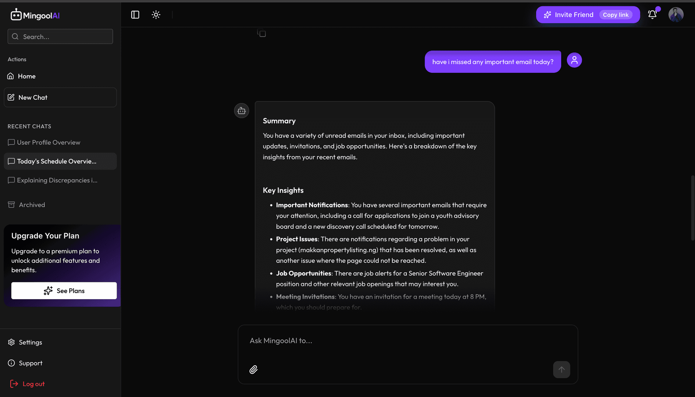Screen dimensions: 695x397
Task: Click 'Meeting Invitations' bold text
Action: 305,297
